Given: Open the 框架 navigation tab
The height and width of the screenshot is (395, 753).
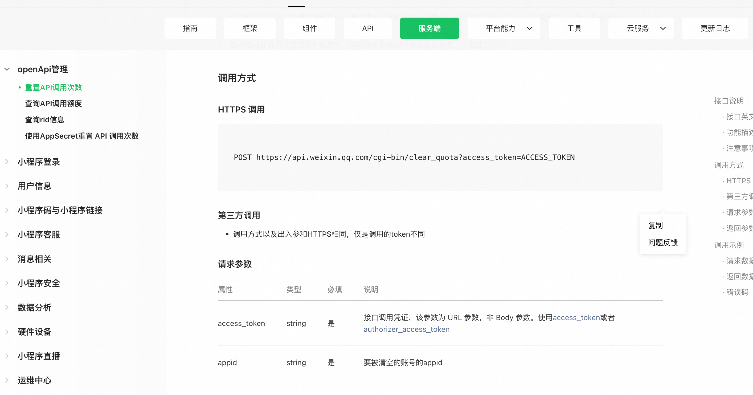Looking at the screenshot, I should (x=250, y=28).
